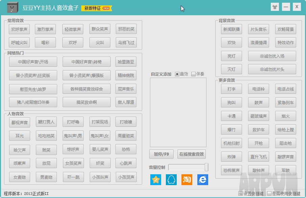The width and height of the screenshot is (306, 198).
Task: Trigger the 新闻联播 background sound
Action: click(231, 29)
